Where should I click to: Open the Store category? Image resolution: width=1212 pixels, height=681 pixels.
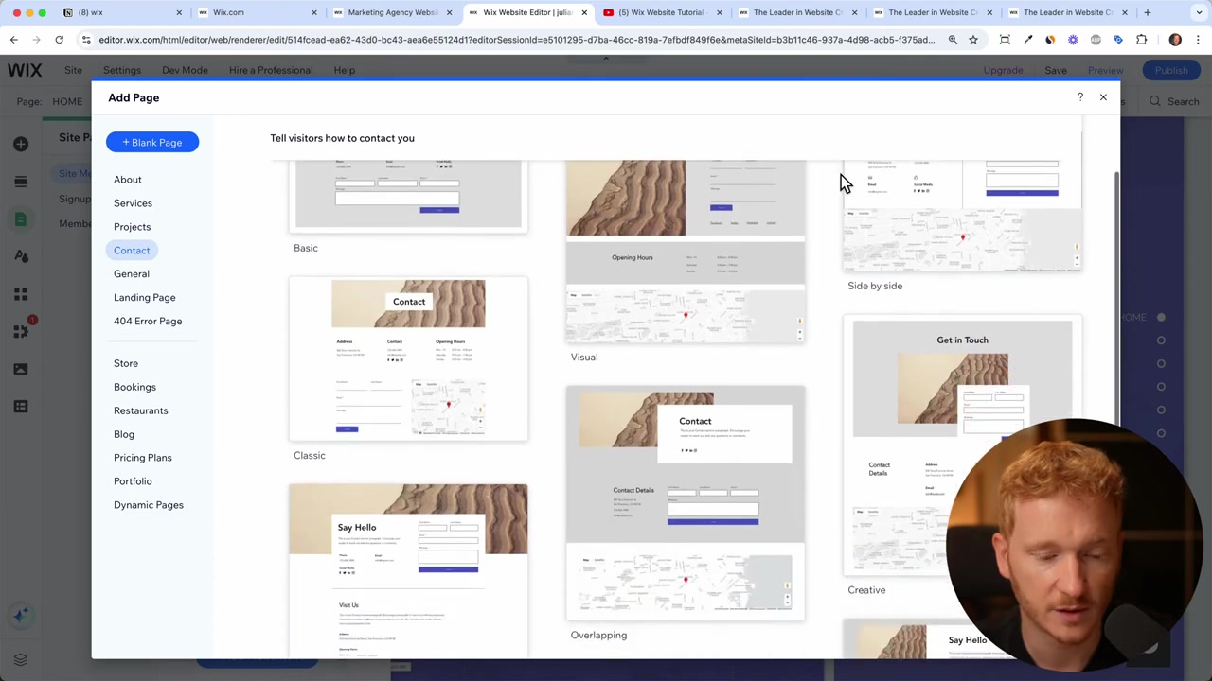click(x=126, y=363)
